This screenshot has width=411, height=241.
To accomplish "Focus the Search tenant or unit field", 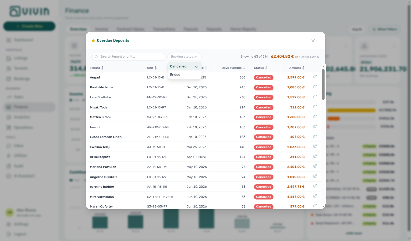I will tap(129, 57).
